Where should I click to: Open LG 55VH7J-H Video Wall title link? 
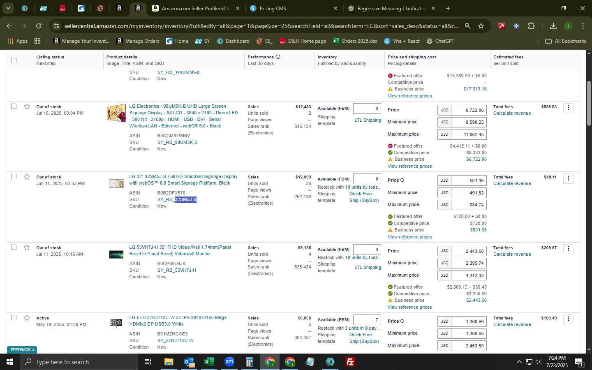coord(180,250)
